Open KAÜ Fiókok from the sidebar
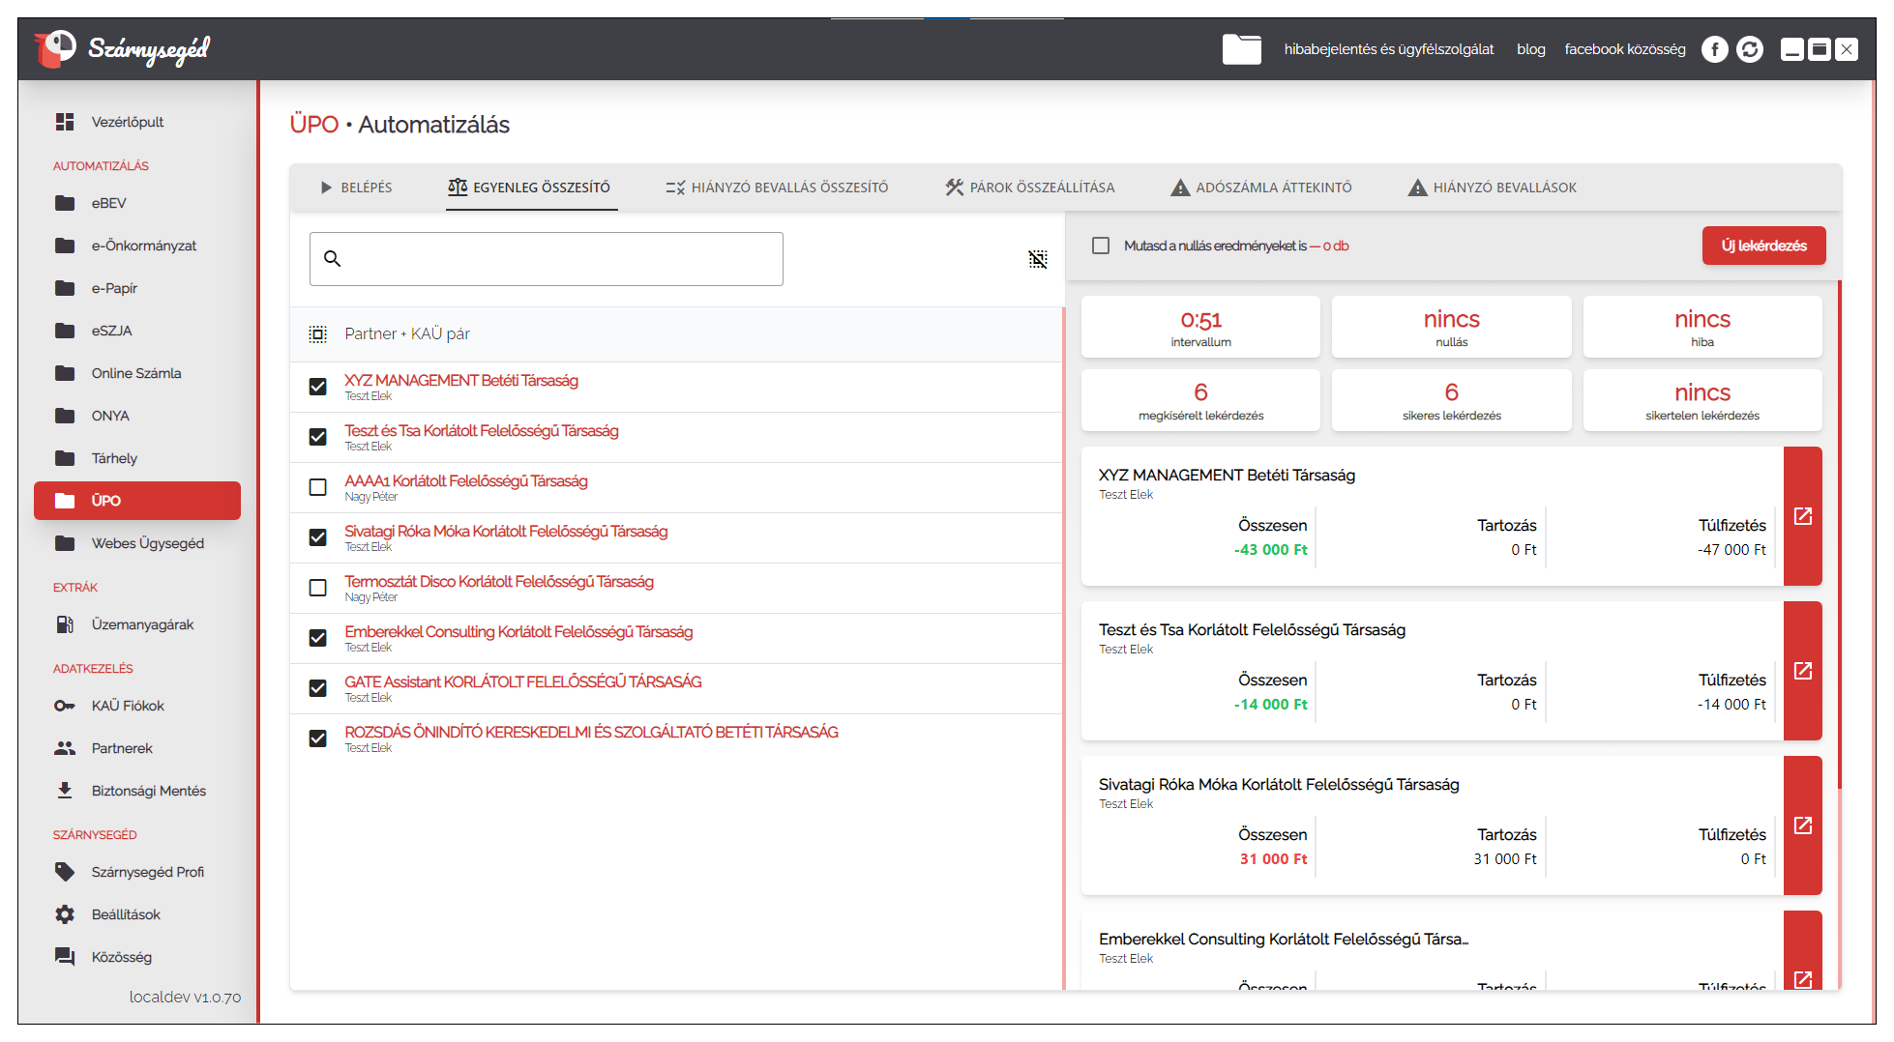Image resolution: width=1894 pixels, height=1042 pixels. (x=128, y=706)
